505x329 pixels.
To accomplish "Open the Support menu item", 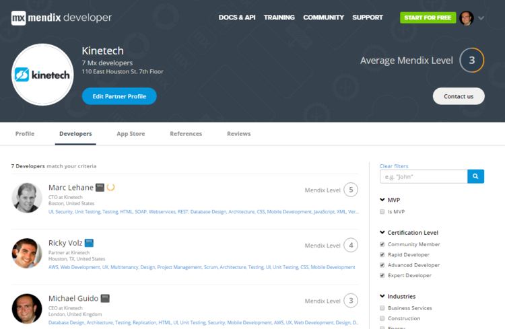I will 368,17.
